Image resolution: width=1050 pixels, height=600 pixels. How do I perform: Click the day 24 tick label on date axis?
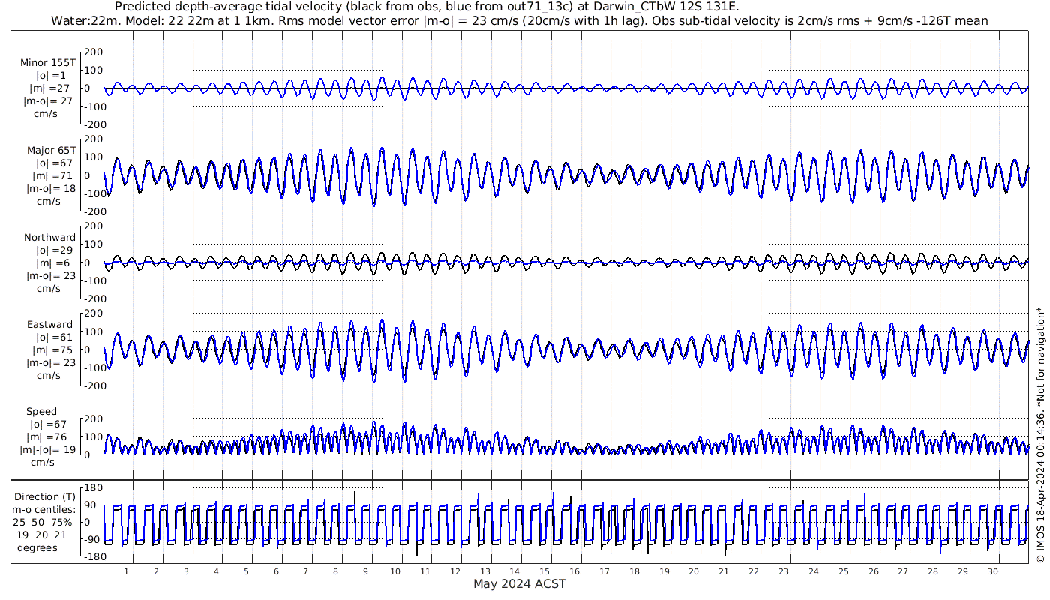(813, 571)
